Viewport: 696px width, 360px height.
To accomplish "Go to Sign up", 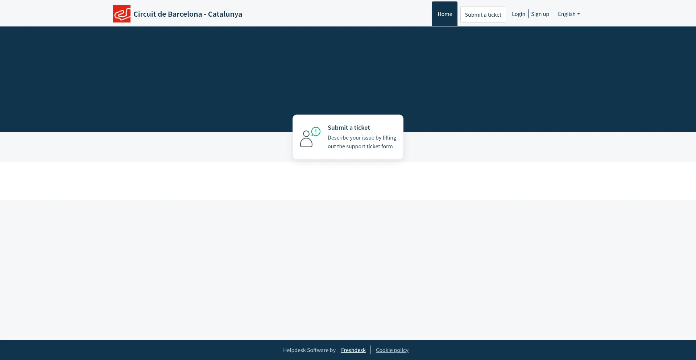I will point(540,14).
